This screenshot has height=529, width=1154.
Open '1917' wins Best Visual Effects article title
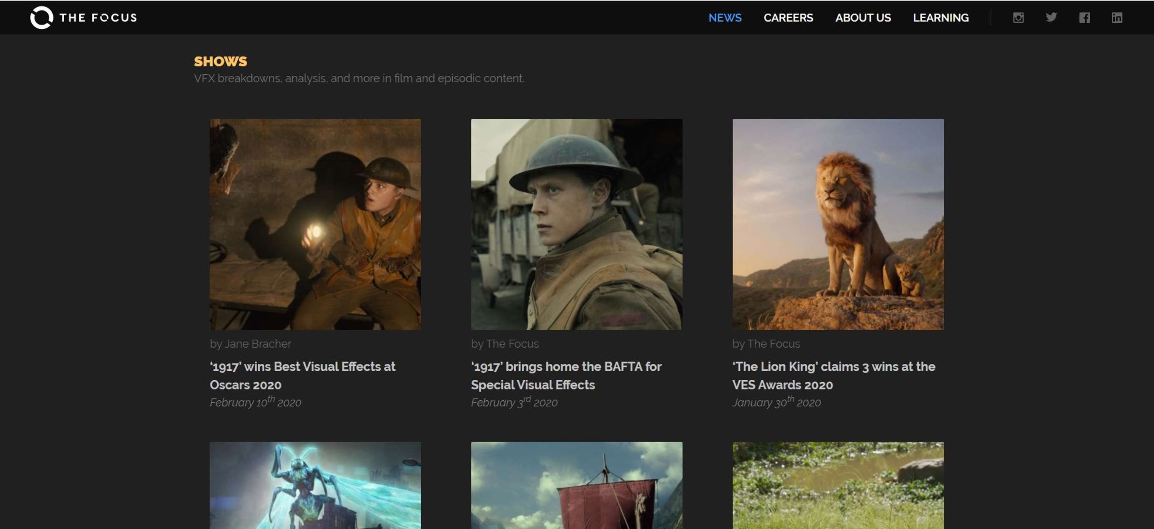point(302,375)
